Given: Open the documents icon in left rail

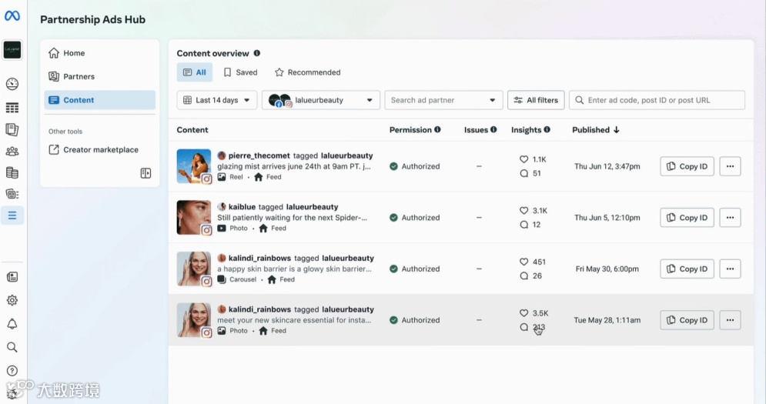Looking at the screenshot, I should (x=12, y=129).
